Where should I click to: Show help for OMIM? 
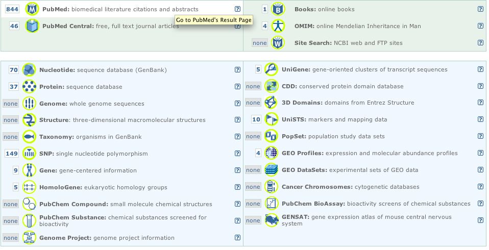(481, 26)
